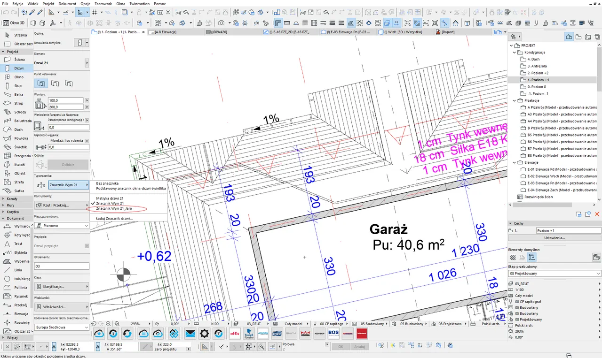Select the Ściana wall tool

click(x=16, y=60)
